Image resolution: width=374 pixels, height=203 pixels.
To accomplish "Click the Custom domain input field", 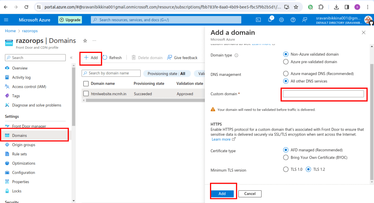I will click(x=324, y=93).
